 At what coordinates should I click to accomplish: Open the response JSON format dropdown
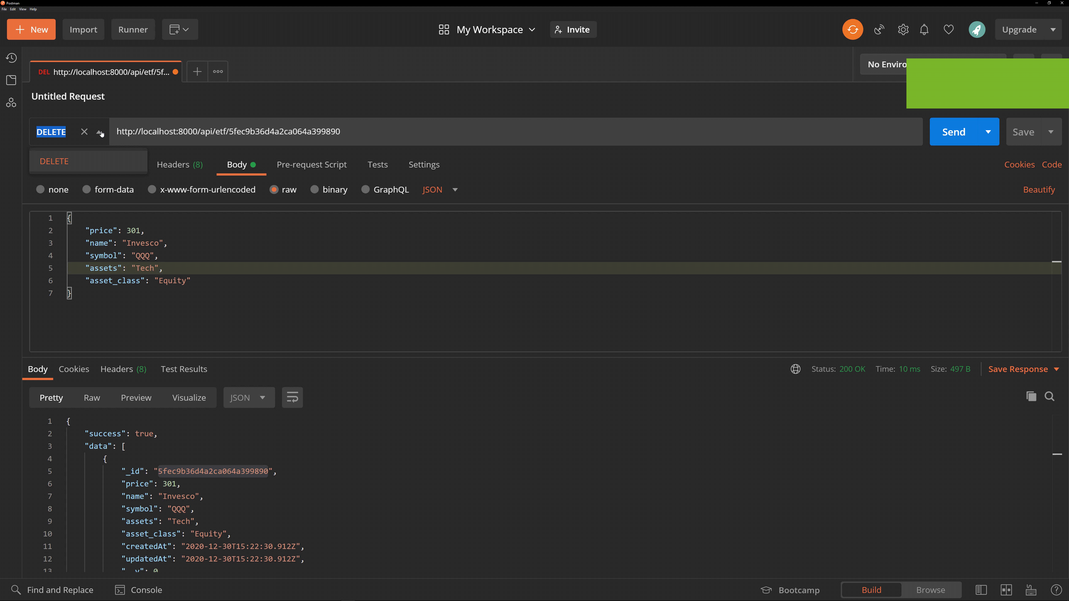249,397
